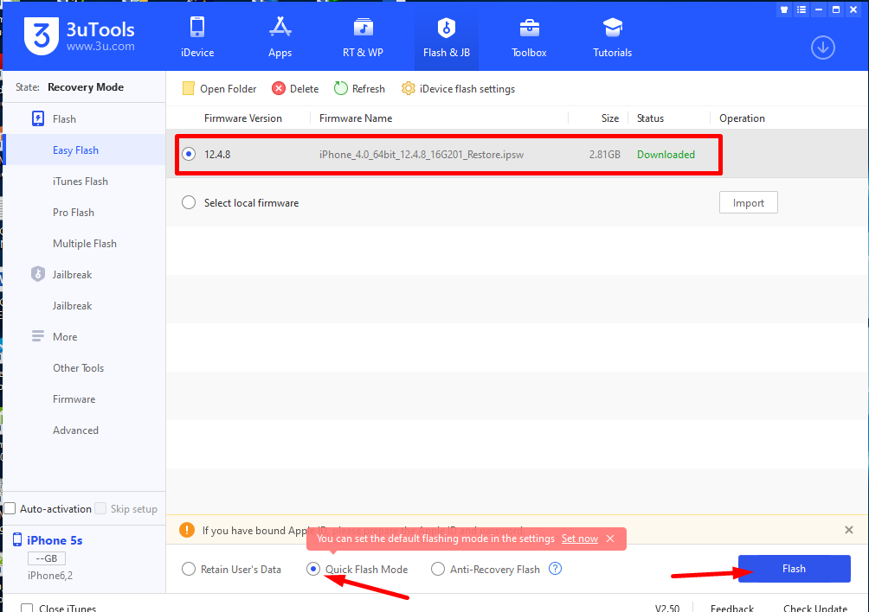The height and width of the screenshot is (612, 869).
Task: Open Pro Flash in sidebar
Action: pyautogui.click(x=74, y=213)
